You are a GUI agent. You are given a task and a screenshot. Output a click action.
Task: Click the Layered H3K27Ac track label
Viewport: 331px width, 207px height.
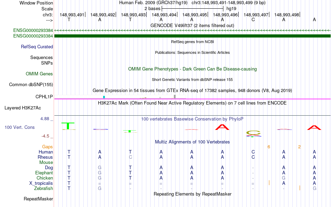(x=23, y=108)
